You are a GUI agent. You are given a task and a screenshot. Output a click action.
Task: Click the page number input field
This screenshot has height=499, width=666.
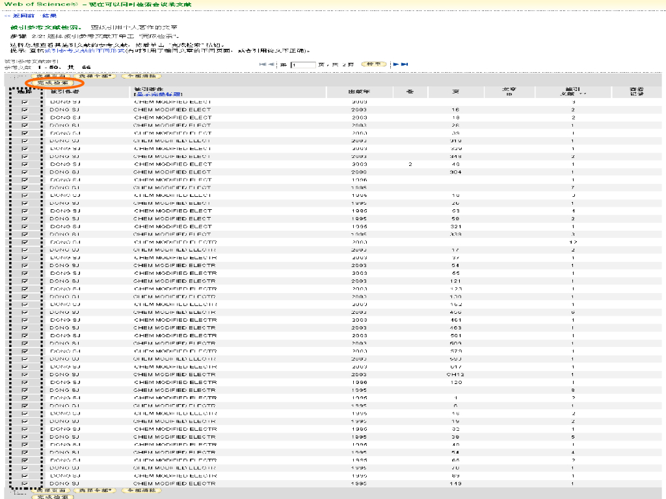coord(302,65)
